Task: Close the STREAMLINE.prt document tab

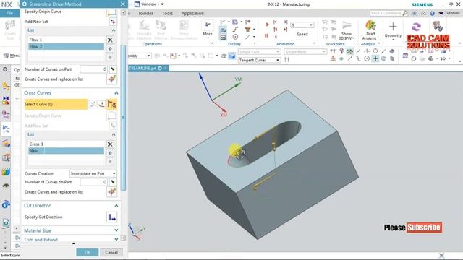Action: click(166, 69)
